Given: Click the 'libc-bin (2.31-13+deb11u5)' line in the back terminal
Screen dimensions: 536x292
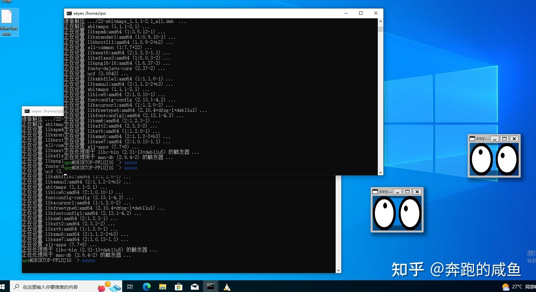Looking at the screenshot, I should (90, 250).
